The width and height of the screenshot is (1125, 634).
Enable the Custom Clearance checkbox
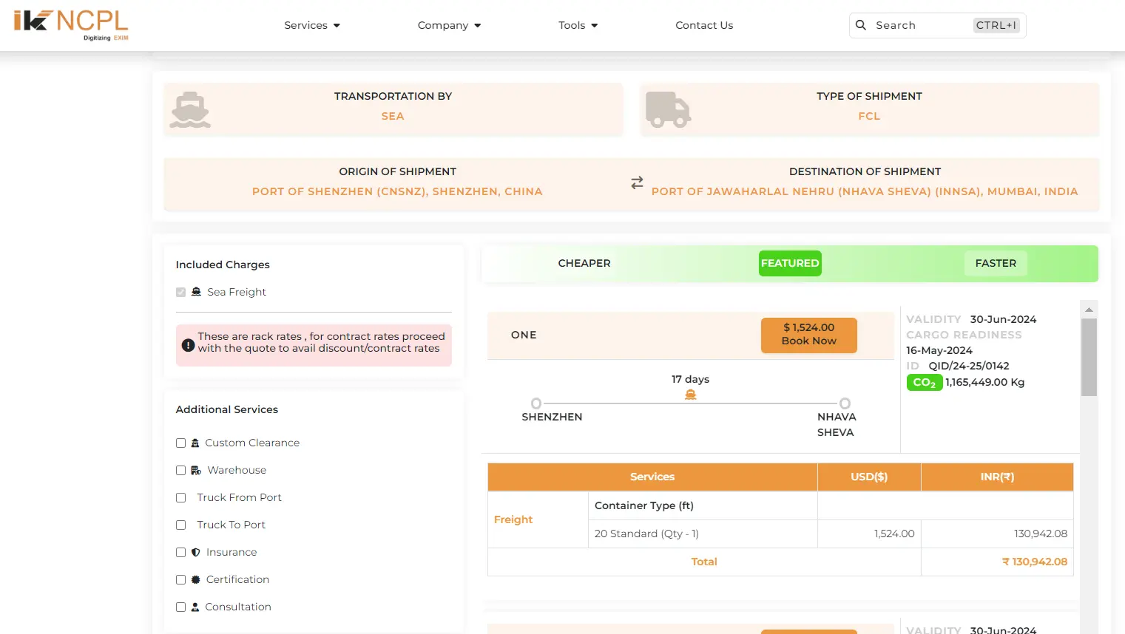[180, 443]
